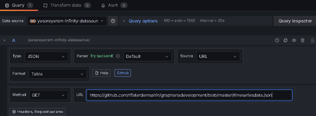Click the Parser info icon

tap(118, 56)
